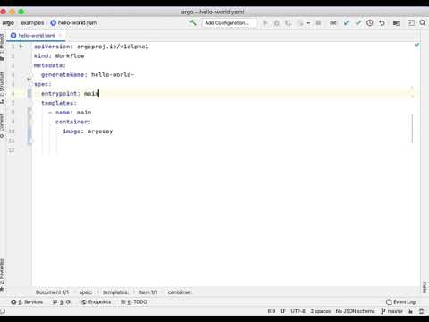Viewport: 429px width, 322px height.
Task: Click 'Document 1/1' in YAML breadcrumbs
Action: 52,292
